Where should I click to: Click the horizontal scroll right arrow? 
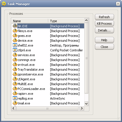pos(82,108)
